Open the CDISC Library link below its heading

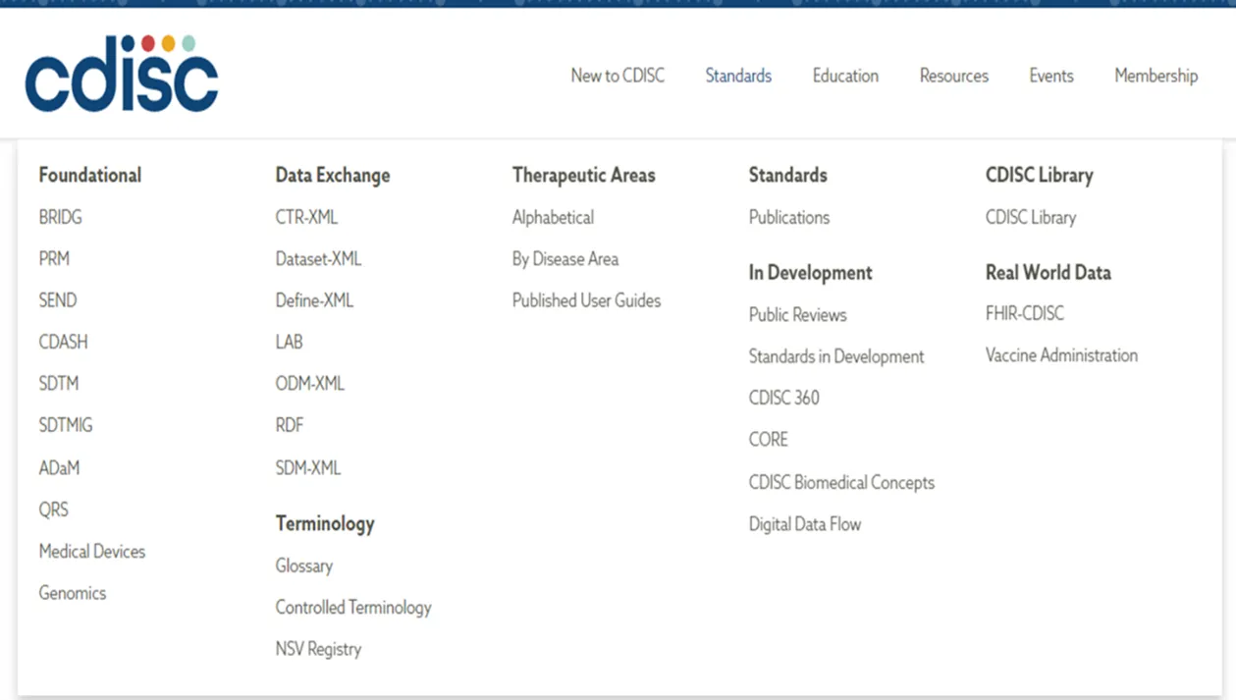[1031, 217]
